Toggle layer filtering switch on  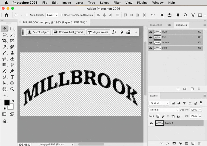(x=201, y=103)
